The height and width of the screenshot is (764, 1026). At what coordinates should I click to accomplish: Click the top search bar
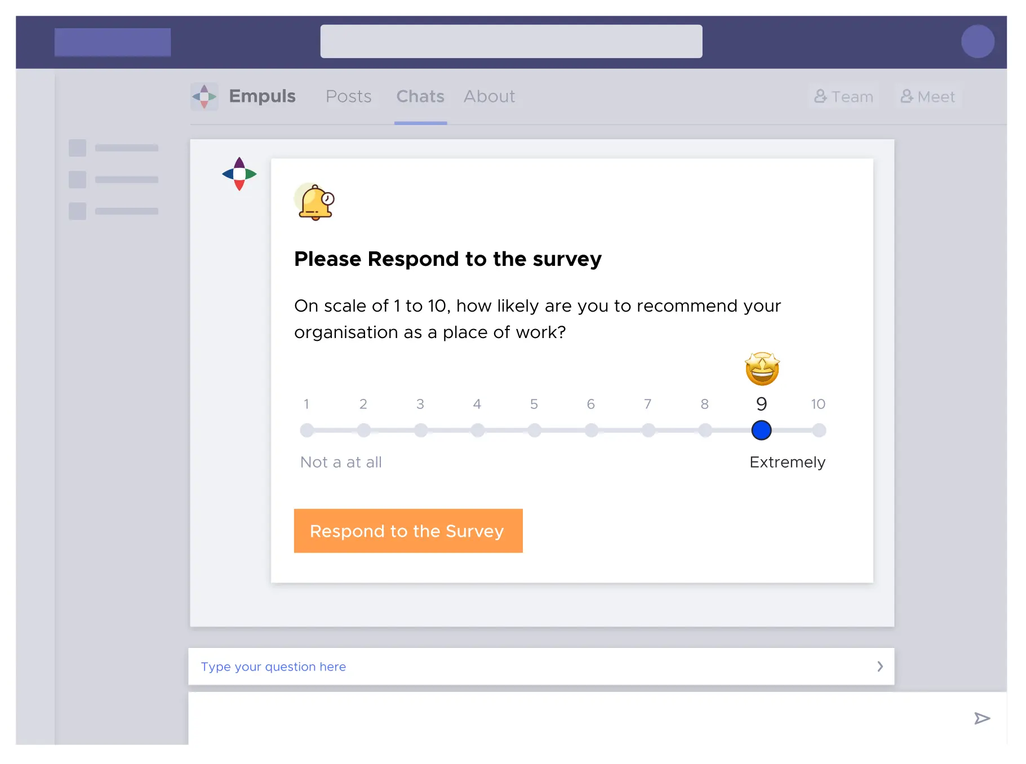tap(511, 41)
